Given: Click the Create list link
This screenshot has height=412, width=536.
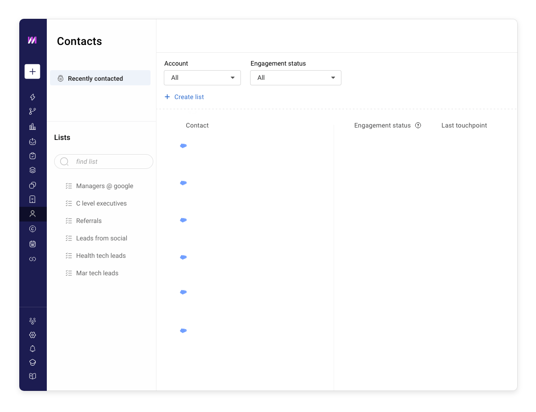Looking at the screenshot, I should pyautogui.click(x=184, y=97).
